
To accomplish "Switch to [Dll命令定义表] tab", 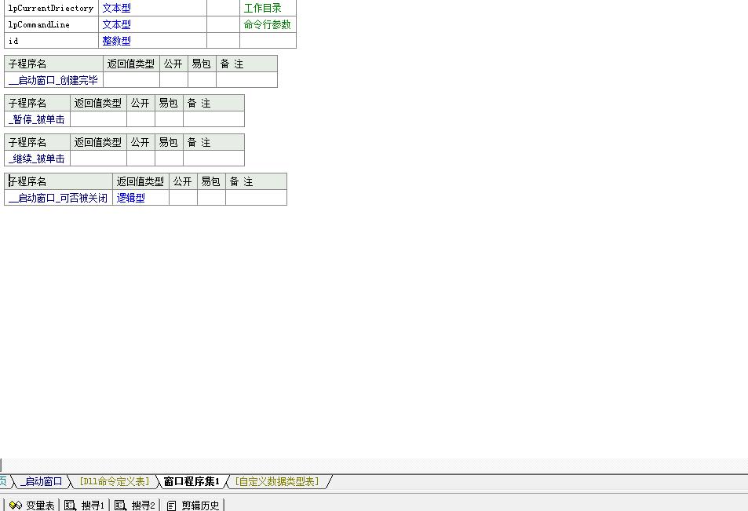I will 115,481.
